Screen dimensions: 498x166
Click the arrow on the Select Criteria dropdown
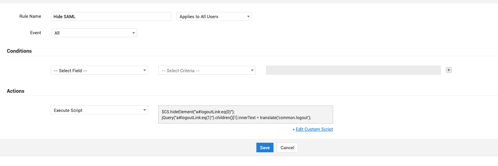252,71
